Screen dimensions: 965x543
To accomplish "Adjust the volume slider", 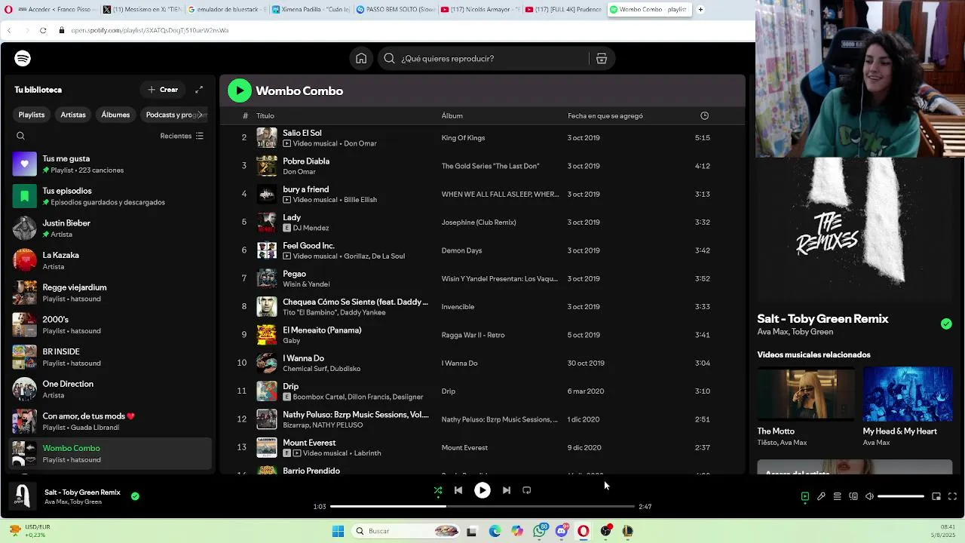I will [901, 496].
